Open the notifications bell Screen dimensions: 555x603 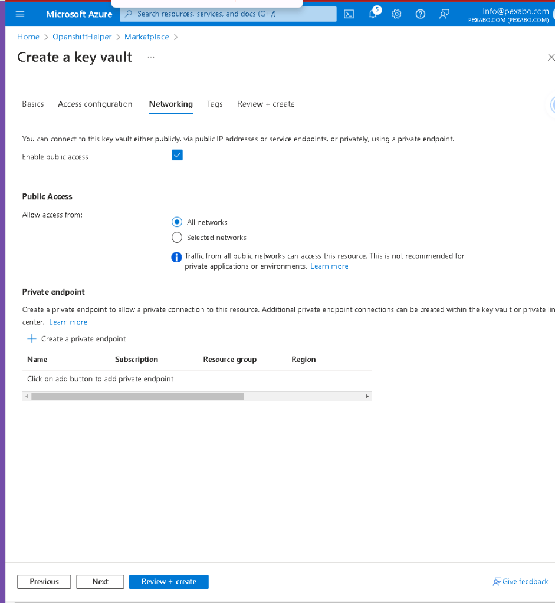(x=373, y=14)
